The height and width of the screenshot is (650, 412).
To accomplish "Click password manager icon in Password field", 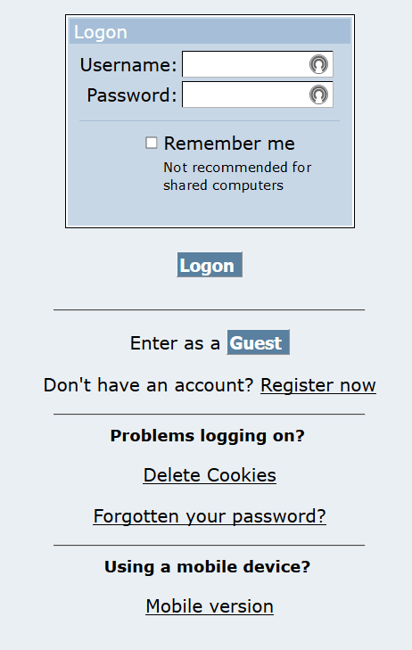I will [318, 95].
